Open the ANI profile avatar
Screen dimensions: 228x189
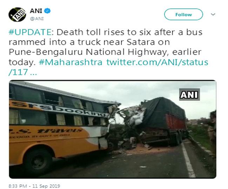click(x=17, y=14)
